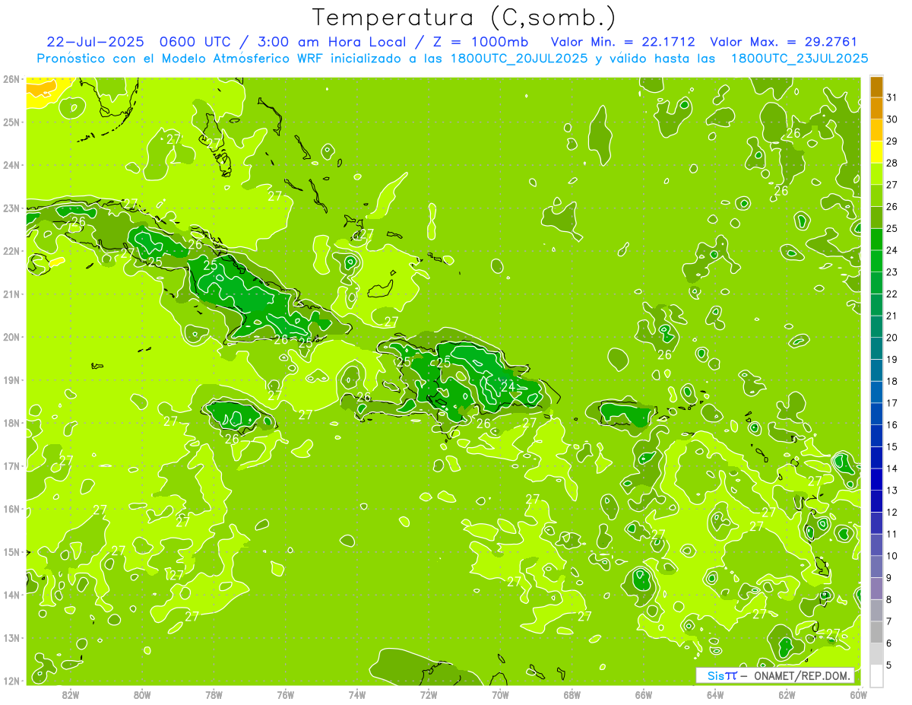Click the legend label 14
The height and width of the screenshot is (705, 912).
pos(891,468)
